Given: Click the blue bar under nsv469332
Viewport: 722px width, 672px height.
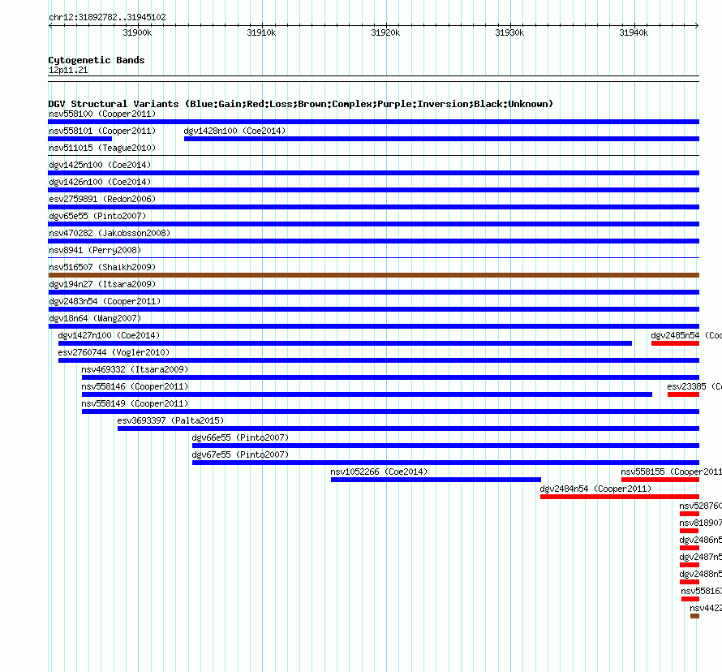Looking at the screenshot, I should pyautogui.click(x=390, y=377).
